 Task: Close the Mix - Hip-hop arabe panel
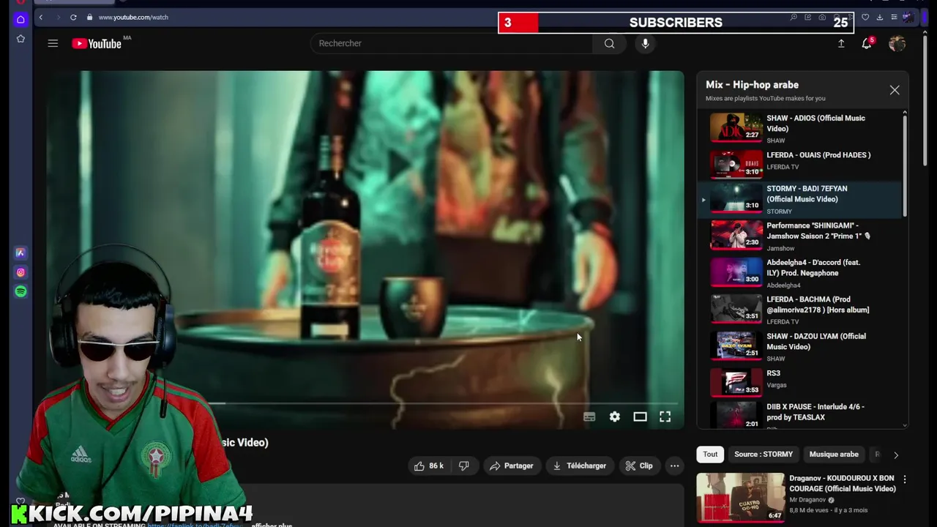[x=895, y=90]
